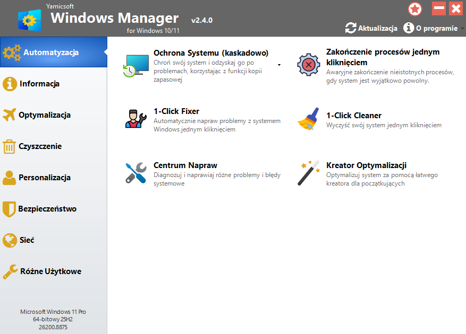Click the 'Automatycznie napraw problemy' description

217,125
